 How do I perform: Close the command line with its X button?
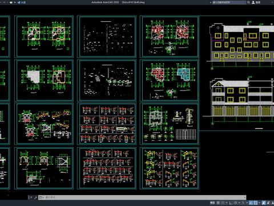(x=31, y=197)
